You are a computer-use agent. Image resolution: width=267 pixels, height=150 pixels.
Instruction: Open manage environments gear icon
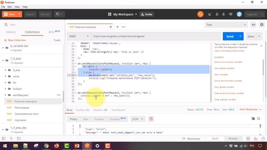(x=262, y=25)
